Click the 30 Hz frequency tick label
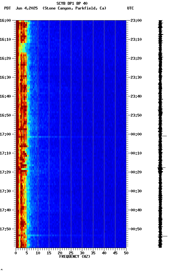This screenshot has width=174, height=273. [82, 253]
